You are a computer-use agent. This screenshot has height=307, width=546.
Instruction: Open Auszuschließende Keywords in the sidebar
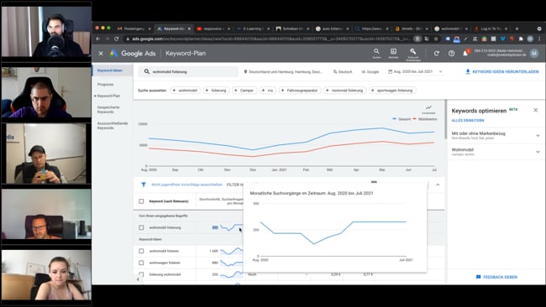pyautogui.click(x=113, y=126)
